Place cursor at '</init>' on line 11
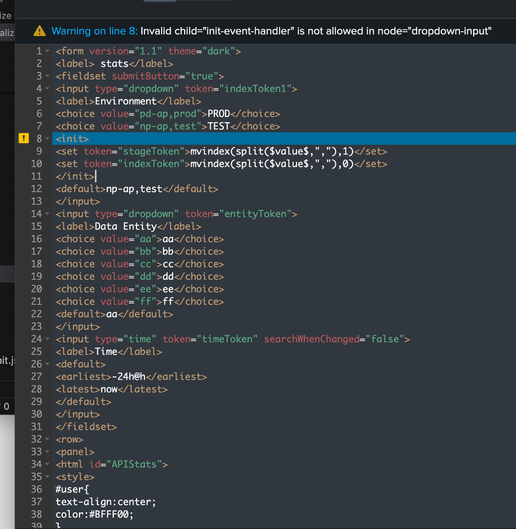Viewport: 516px width, 529px height. tap(75, 176)
